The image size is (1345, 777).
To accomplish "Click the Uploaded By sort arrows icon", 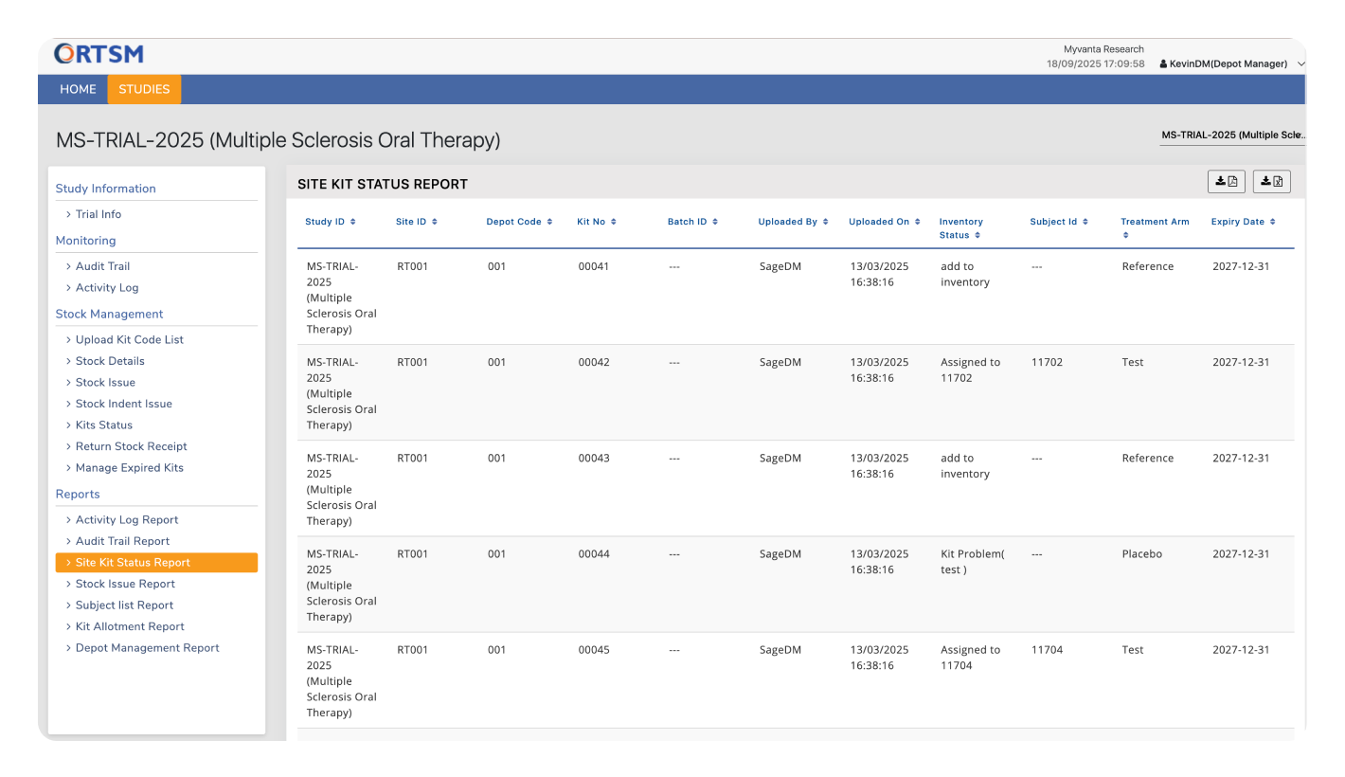I will click(x=826, y=222).
